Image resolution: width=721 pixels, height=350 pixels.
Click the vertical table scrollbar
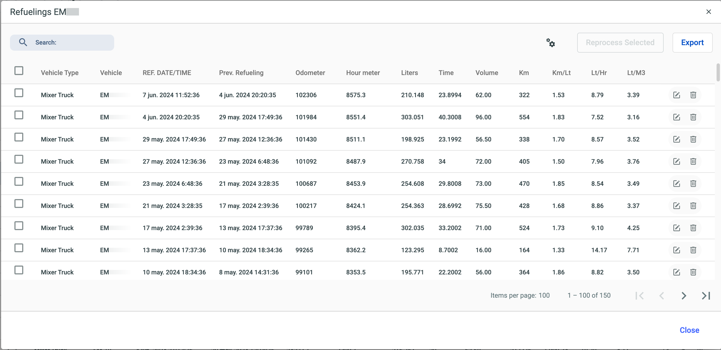pyautogui.click(x=718, y=73)
